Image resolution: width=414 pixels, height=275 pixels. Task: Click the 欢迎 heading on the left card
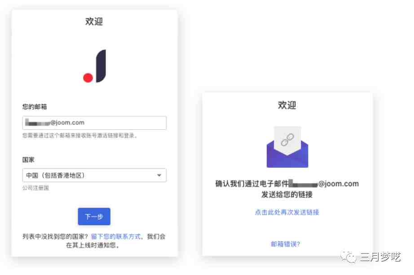tap(94, 22)
